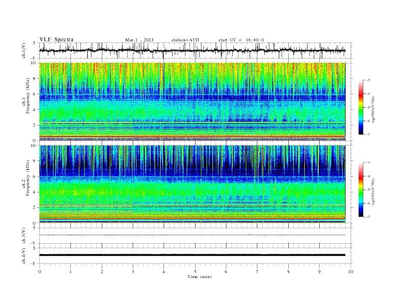Click the "7" tick on the time axis
The width and height of the screenshot is (395, 305).
(x=257, y=272)
